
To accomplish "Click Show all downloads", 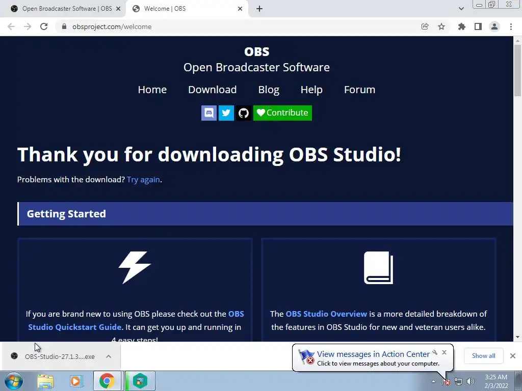I will pyautogui.click(x=483, y=356).
